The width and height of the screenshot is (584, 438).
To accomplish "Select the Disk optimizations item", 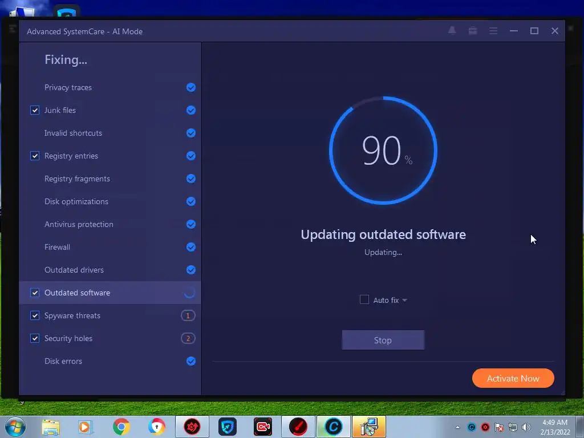I will tap(110, 201).
